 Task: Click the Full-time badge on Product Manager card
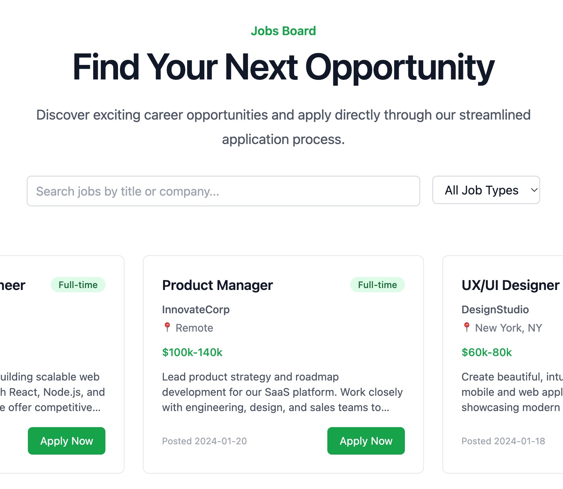(377, 284)
